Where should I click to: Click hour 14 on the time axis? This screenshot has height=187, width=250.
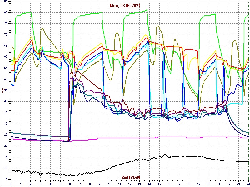coord(149,184)
